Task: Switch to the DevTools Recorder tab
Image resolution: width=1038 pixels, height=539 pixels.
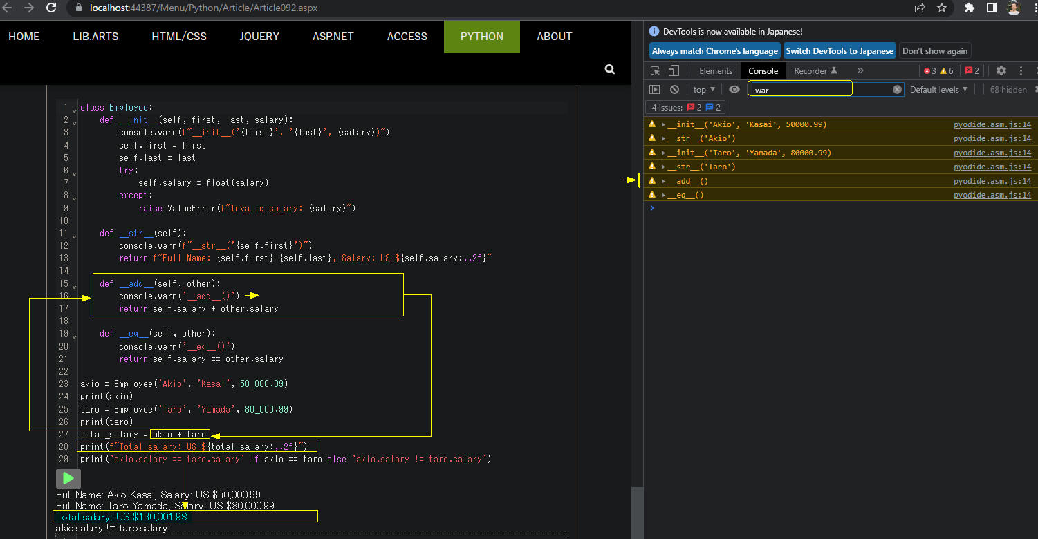Action: tap(815, 70)
